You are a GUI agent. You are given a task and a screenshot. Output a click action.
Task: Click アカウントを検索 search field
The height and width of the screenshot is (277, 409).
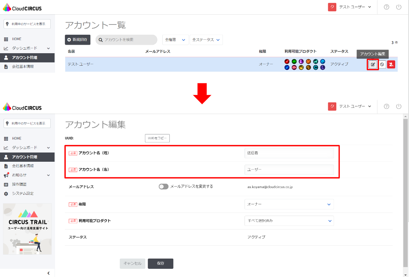[127, 40]
